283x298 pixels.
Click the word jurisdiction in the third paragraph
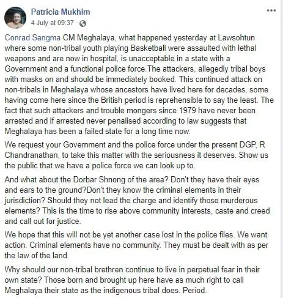[24, 201]
